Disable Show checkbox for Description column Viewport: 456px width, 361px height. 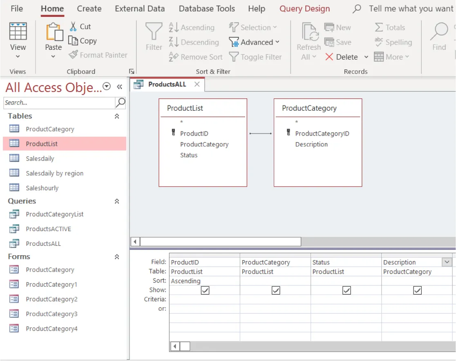pos(417,290)
